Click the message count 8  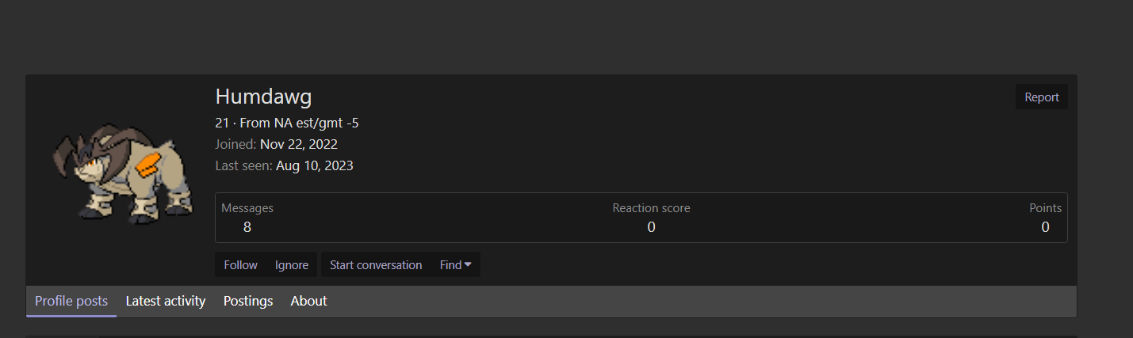pos(247,227)
